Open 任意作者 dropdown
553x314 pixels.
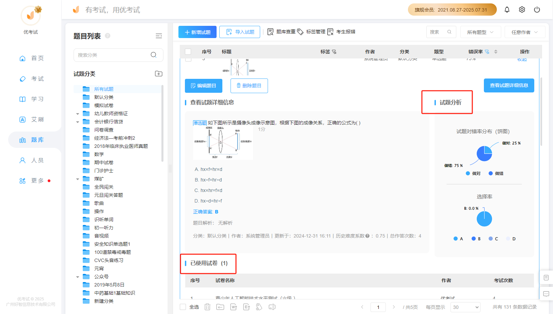[x=525, y=32]
